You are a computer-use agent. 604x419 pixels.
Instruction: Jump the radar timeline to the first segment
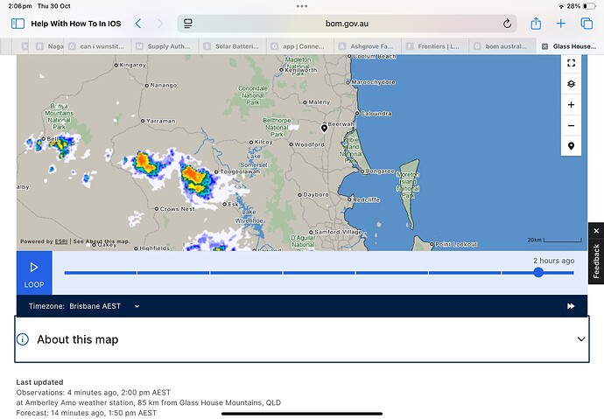point(100,273)
